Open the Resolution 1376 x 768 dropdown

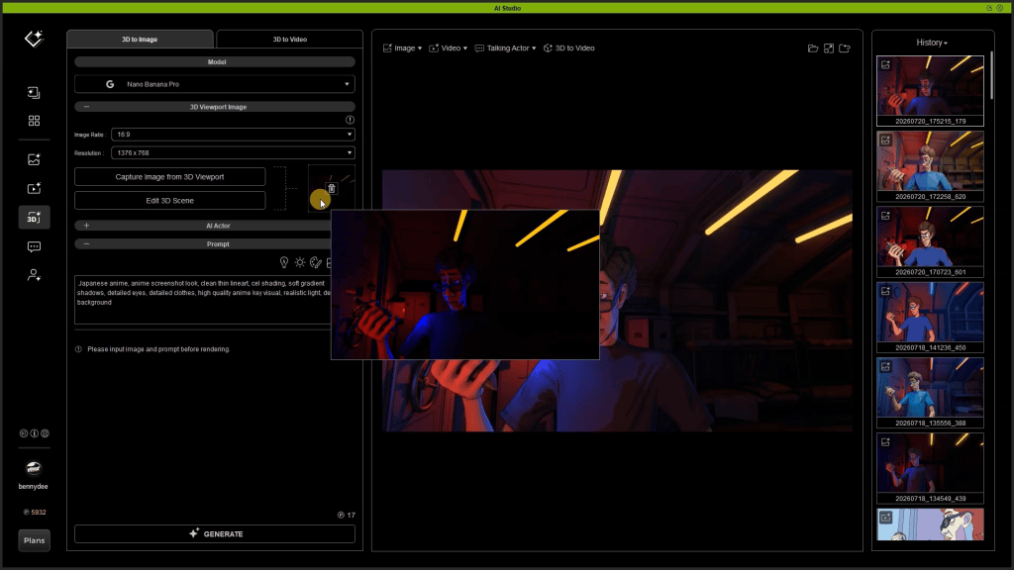(233, 153)
